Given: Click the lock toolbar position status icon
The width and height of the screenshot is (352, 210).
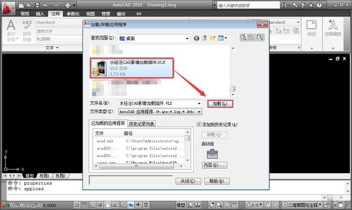Looking at the screenshot, I should click(x=327, y=205).
